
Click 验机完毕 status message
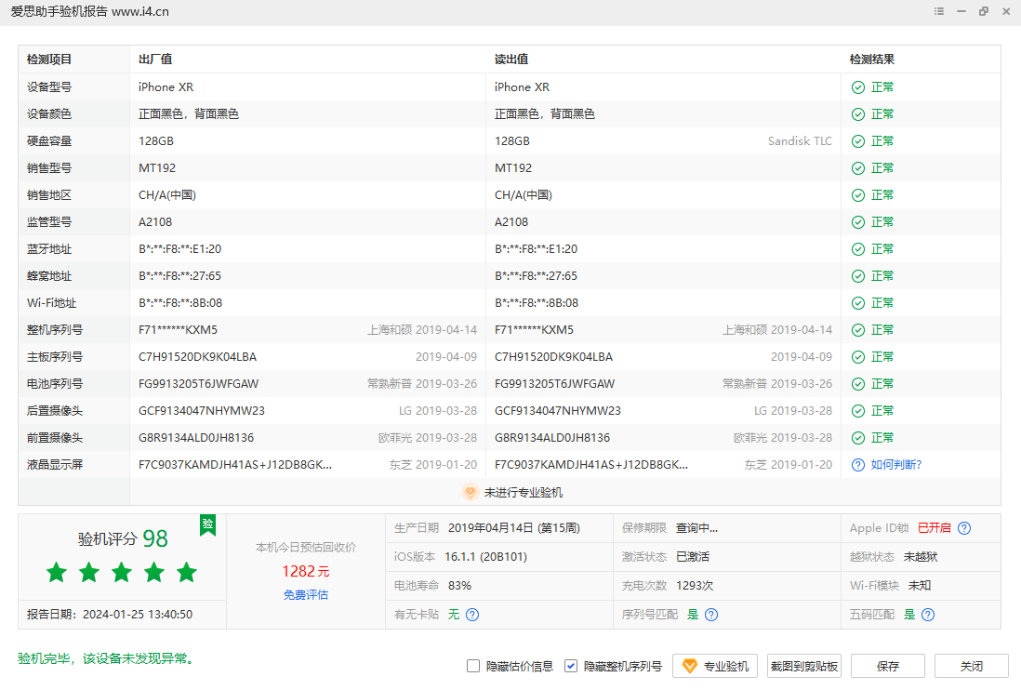pyautogui.click(x=106, y=658)
